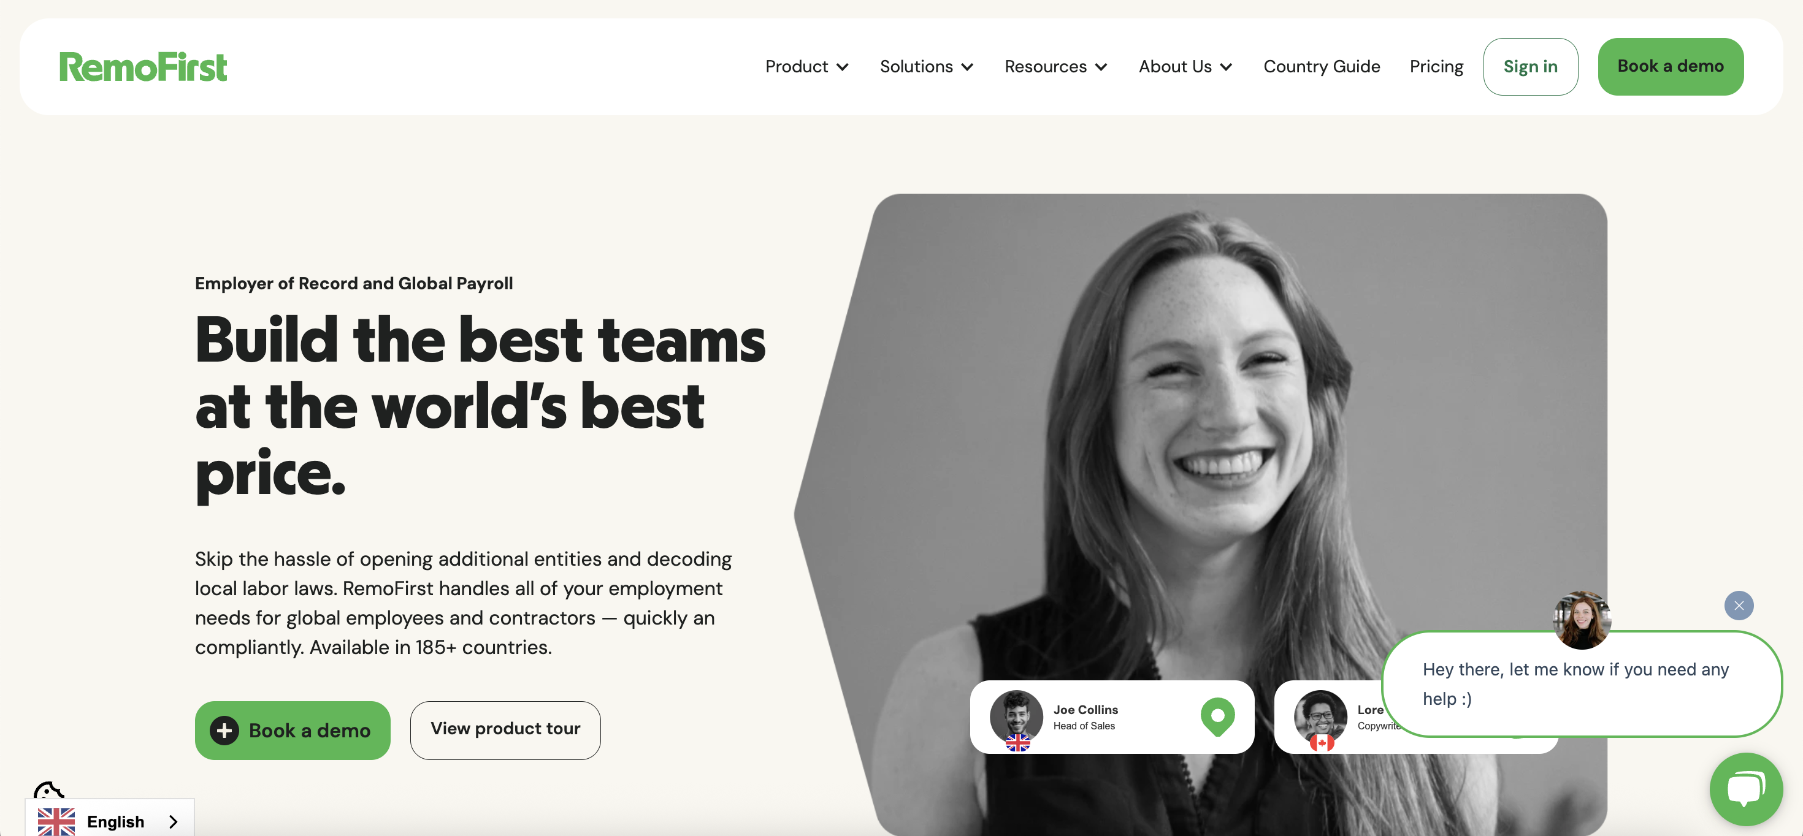Open the Resources dropdown
The image size is (1803, 836).
click(x=1055, y=66)
